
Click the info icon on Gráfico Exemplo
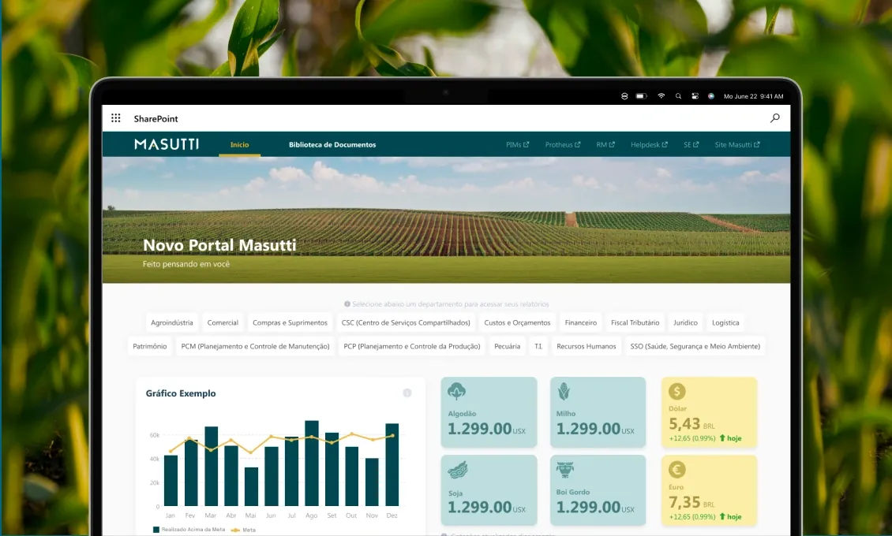[x=407, y=393]
